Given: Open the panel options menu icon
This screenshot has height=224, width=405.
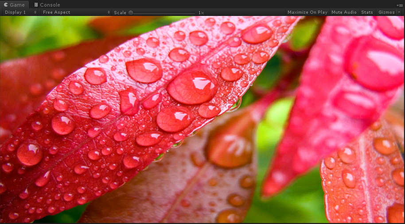Looking at the screenshot, I should 400,5.
